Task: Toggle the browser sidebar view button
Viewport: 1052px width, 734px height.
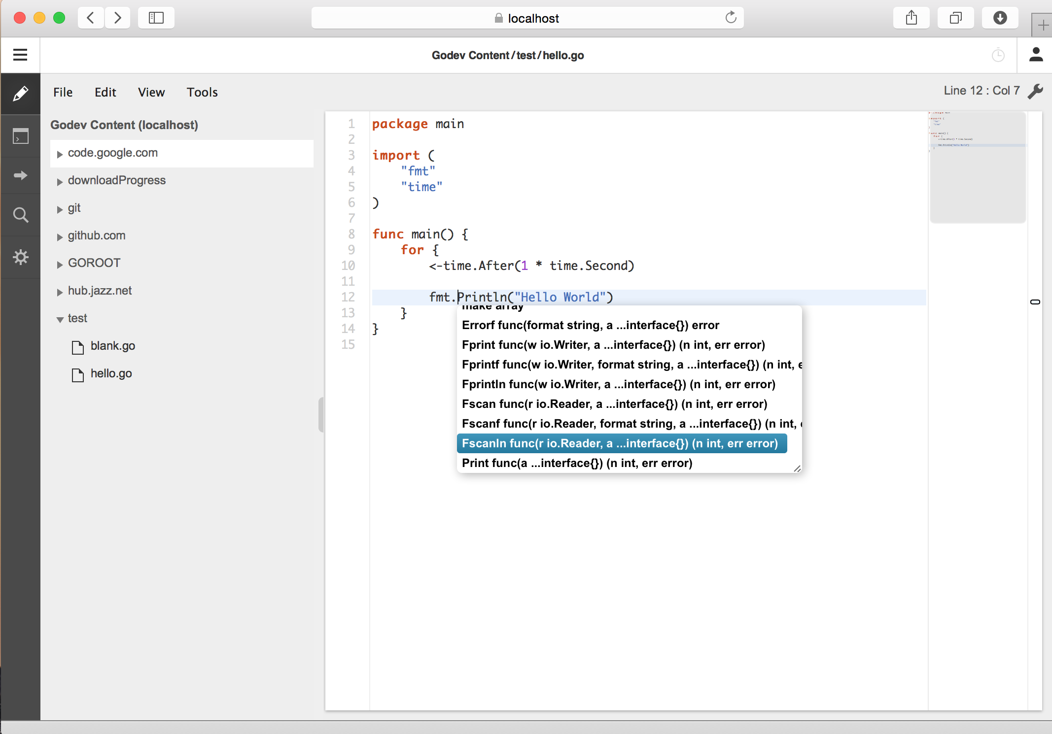Action: 156,18
